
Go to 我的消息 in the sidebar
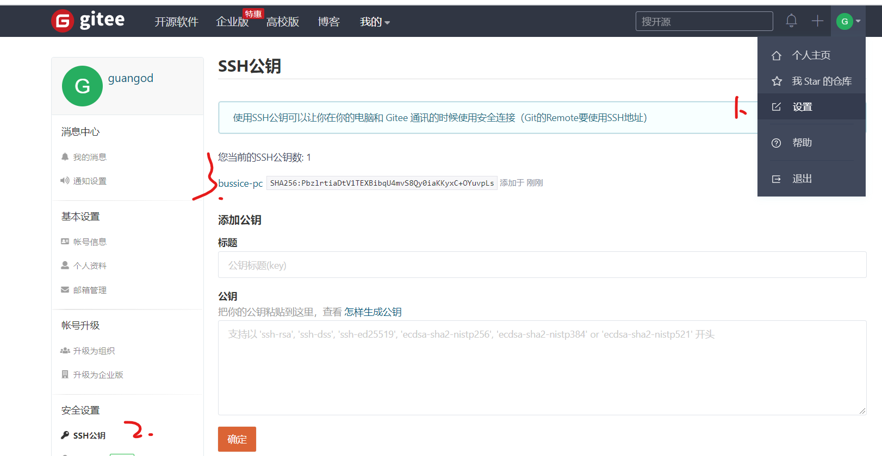point(90,157)
